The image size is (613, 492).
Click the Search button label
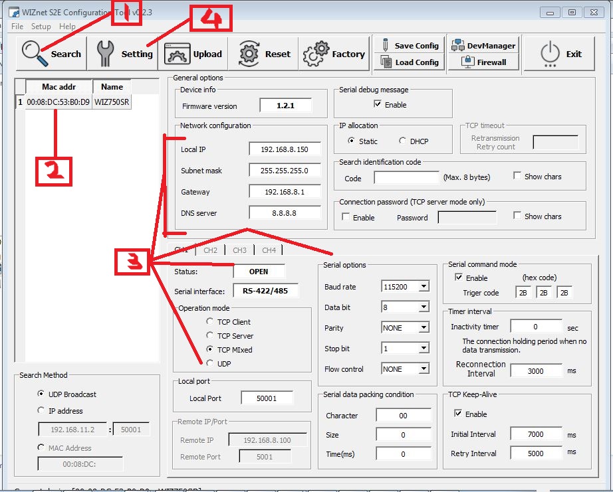(66, 54)
